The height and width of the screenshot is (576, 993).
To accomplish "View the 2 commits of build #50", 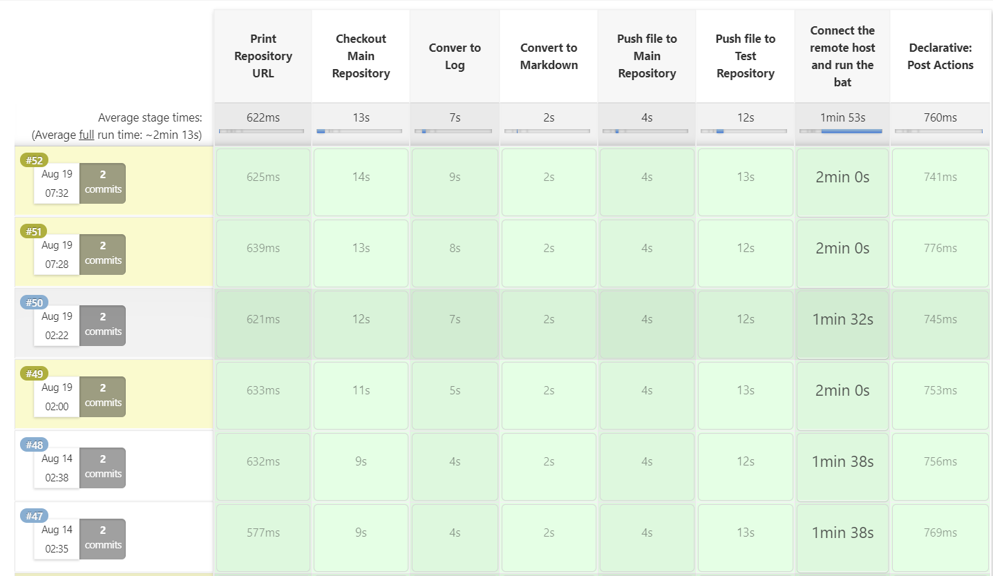I will point(103,325).
